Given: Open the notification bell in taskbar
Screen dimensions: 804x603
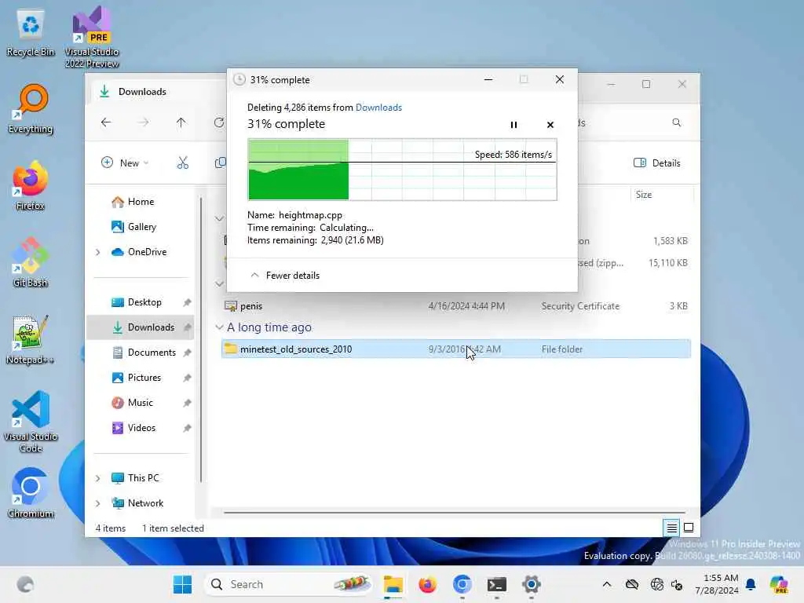Looking at the screenshot, I should (751, 584).
